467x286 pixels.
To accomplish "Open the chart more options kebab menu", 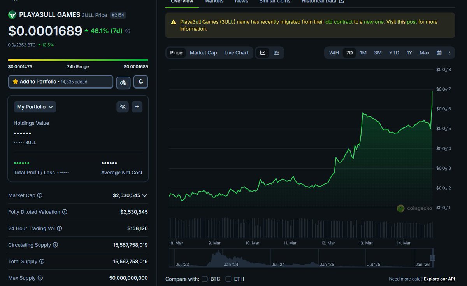I will click(449, 53).
